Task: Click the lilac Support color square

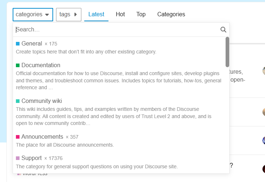Action: (x=18, y=158)
